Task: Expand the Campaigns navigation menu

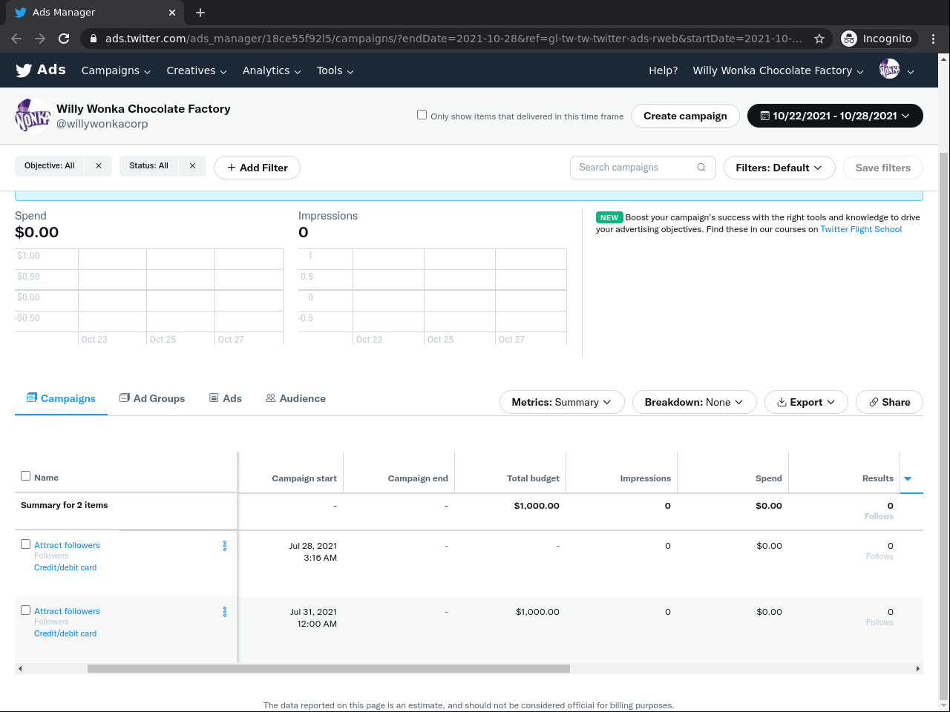Action: (116, 70)
